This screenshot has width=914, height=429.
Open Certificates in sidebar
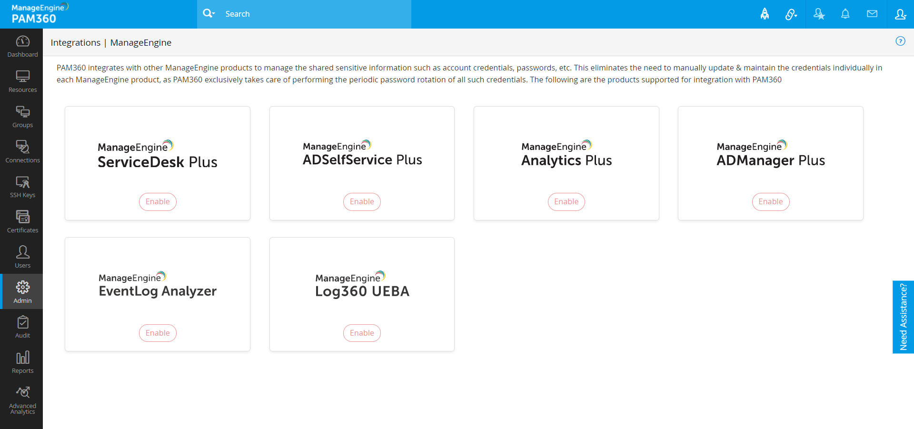[x=22, y=222]
